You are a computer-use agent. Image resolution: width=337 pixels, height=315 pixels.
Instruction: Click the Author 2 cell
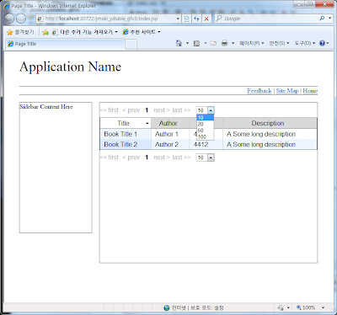pyautogui.click(x=170, y=144)
